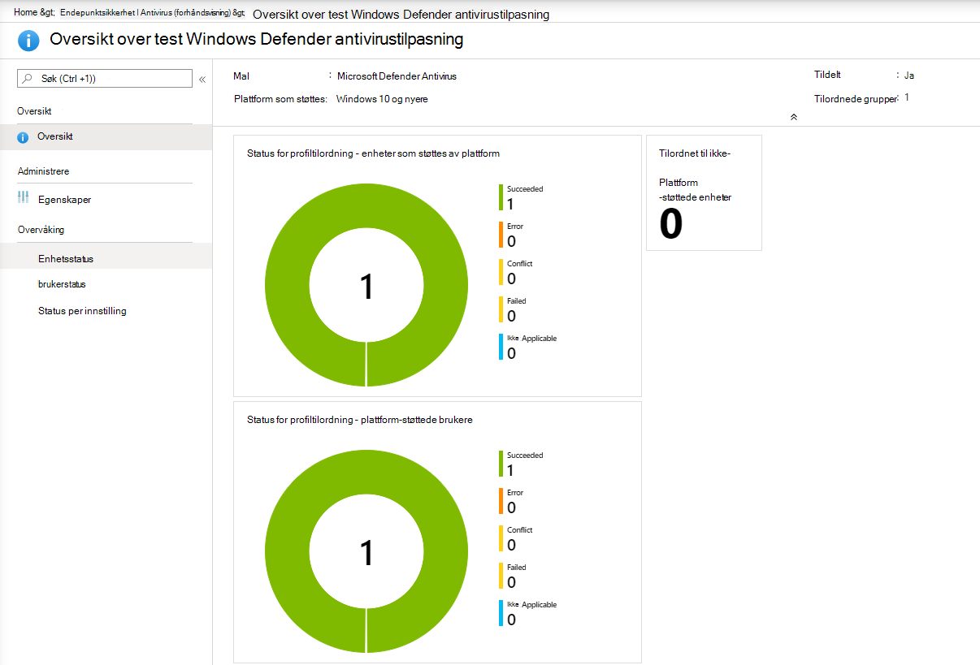The image size is (980, 665).
Task: Click green Succeeded swatch in user chart legend
Action: tap(501, 464)
